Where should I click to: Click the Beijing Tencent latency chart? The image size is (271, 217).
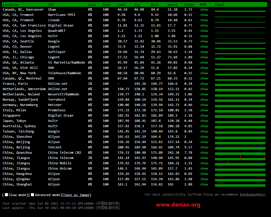point(240,148)
